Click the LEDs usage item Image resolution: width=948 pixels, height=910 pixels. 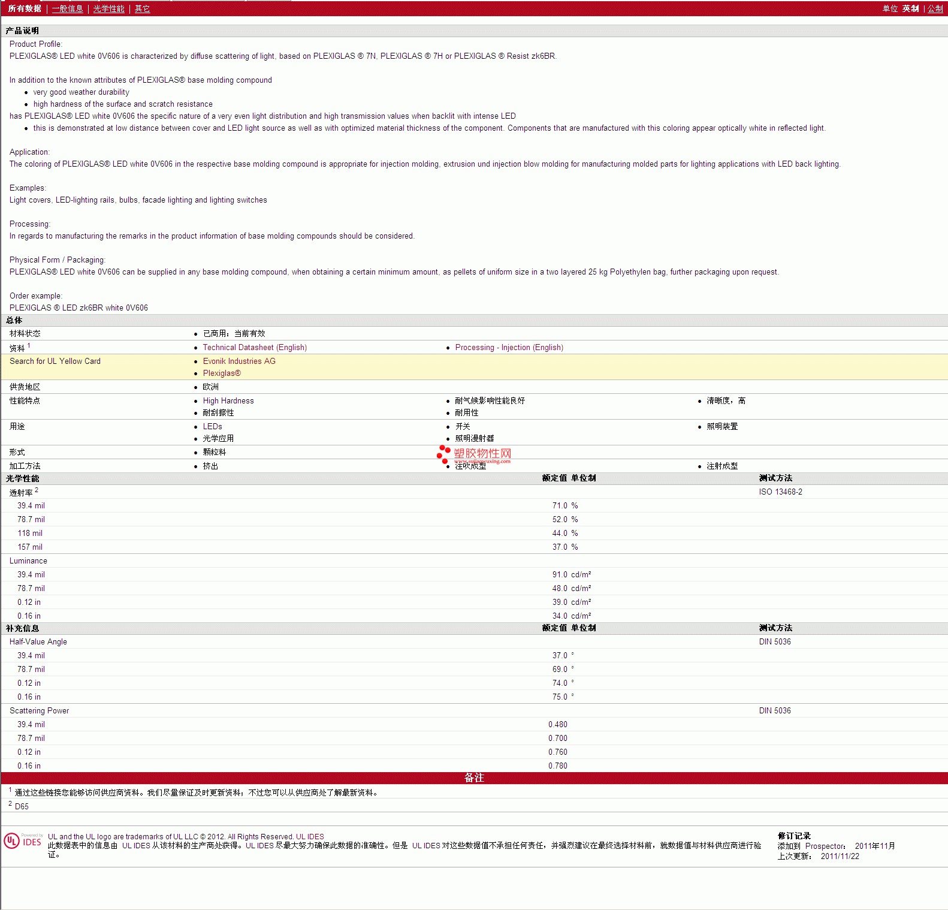pos(212,426)
